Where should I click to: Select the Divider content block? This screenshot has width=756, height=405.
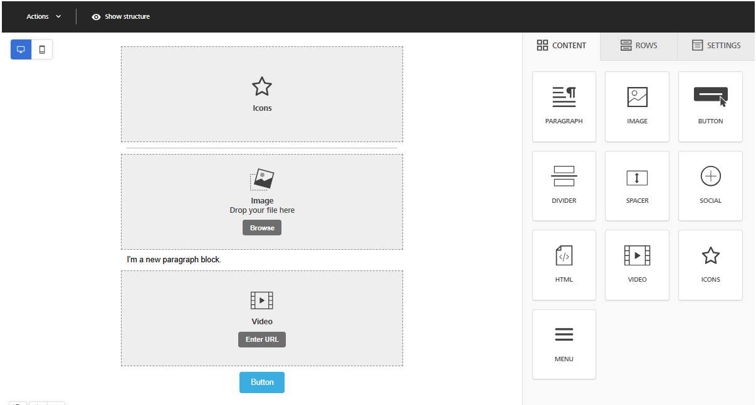point(564,186)
